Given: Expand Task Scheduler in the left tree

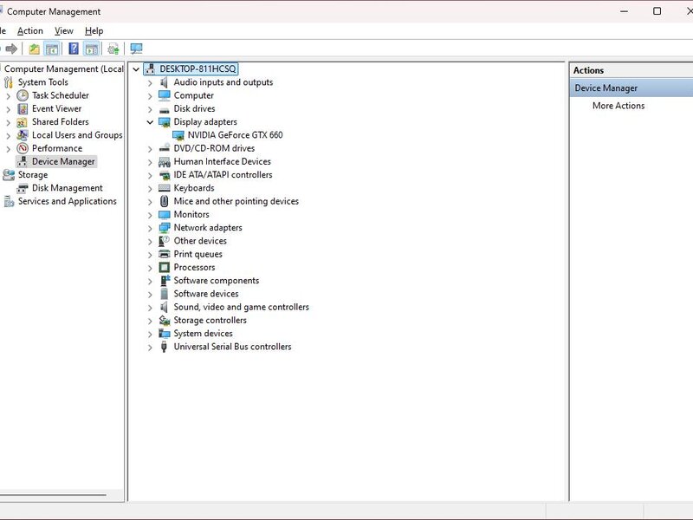Looking at the screenshot, I should [9, 95].
